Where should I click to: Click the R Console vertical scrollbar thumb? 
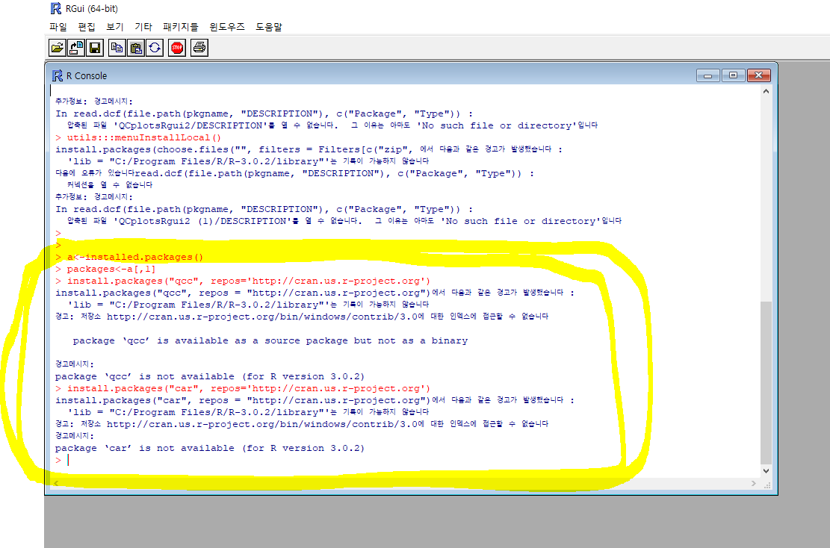pos(766,381)
